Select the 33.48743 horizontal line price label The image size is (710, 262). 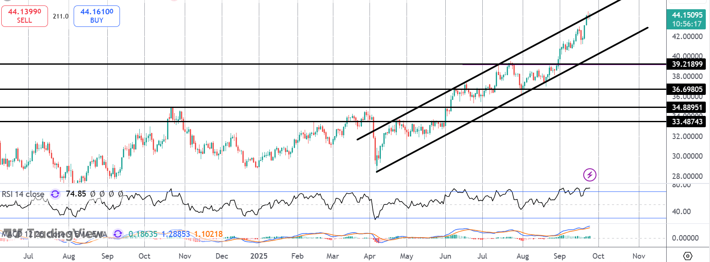click(x=687, y=122)
